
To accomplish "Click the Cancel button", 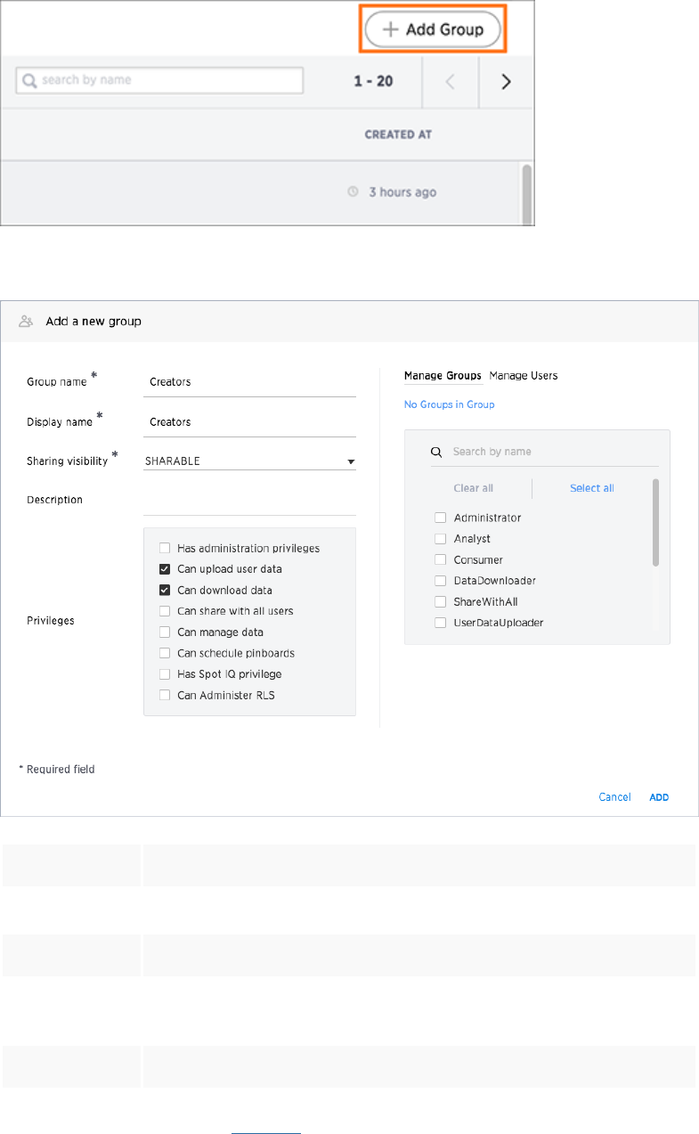I will point(614,797).
